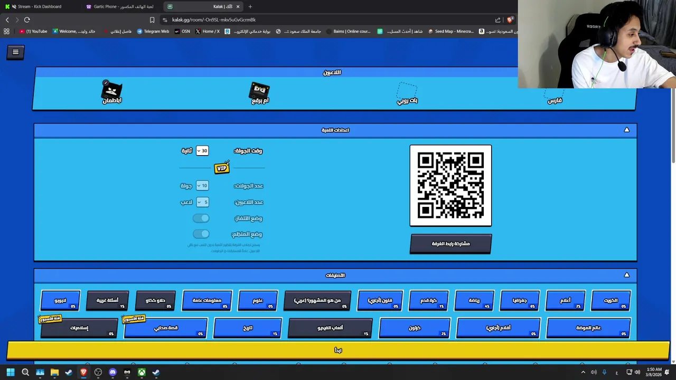Open Baims Online courses bookmark
676x380 pixels.
point(349,31)
